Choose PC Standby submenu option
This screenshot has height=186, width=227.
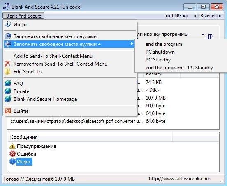(181, 60)
